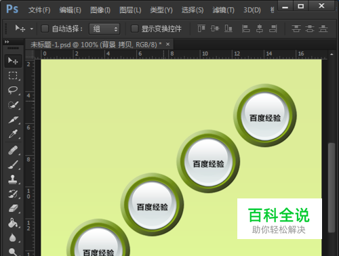Screen dimensions: 339x256
Task: Select the Crop tool
Action: coord(13,120)
